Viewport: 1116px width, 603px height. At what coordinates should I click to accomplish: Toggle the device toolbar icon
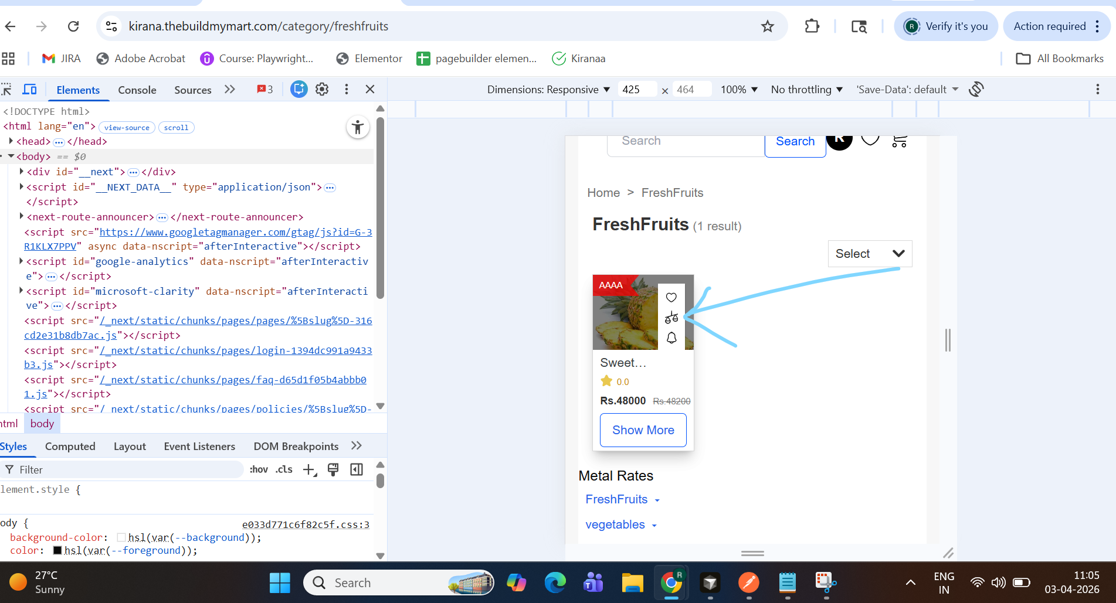[29, 90]
